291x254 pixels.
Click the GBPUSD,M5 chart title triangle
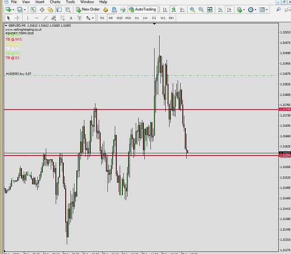pos(6,26)
